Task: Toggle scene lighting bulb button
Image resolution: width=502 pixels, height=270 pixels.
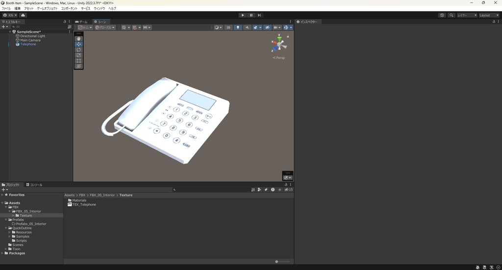Action: point(238,27)
